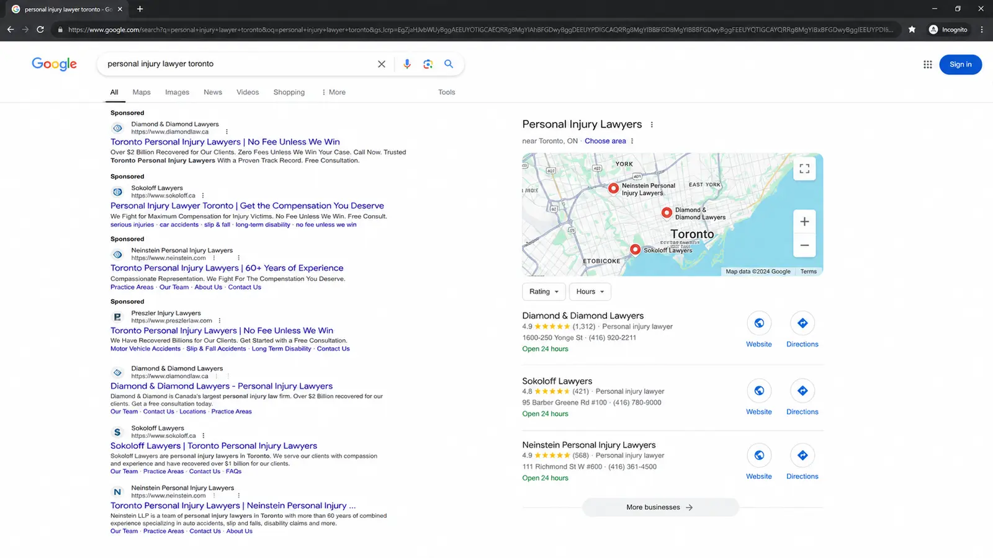The height and width of the screenshot is (558, 993).
Task: Start voice search with the microphone icon
Action: click(x=407, y=64)
